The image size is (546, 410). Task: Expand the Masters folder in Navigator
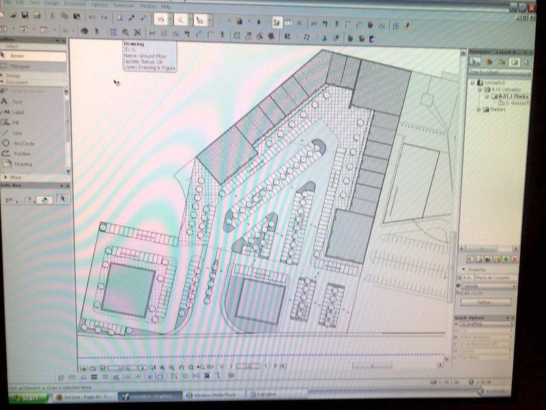click(x=478, y=109)
